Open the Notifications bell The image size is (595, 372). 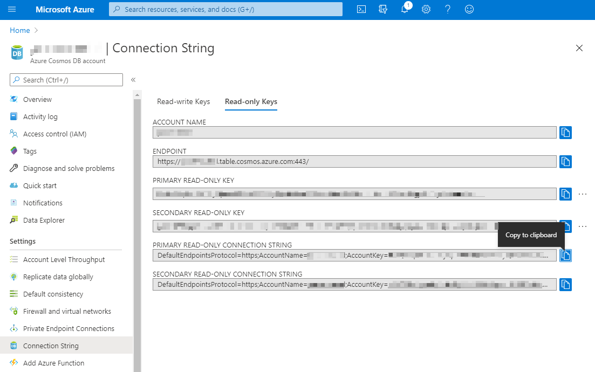(x=404, y=9)
